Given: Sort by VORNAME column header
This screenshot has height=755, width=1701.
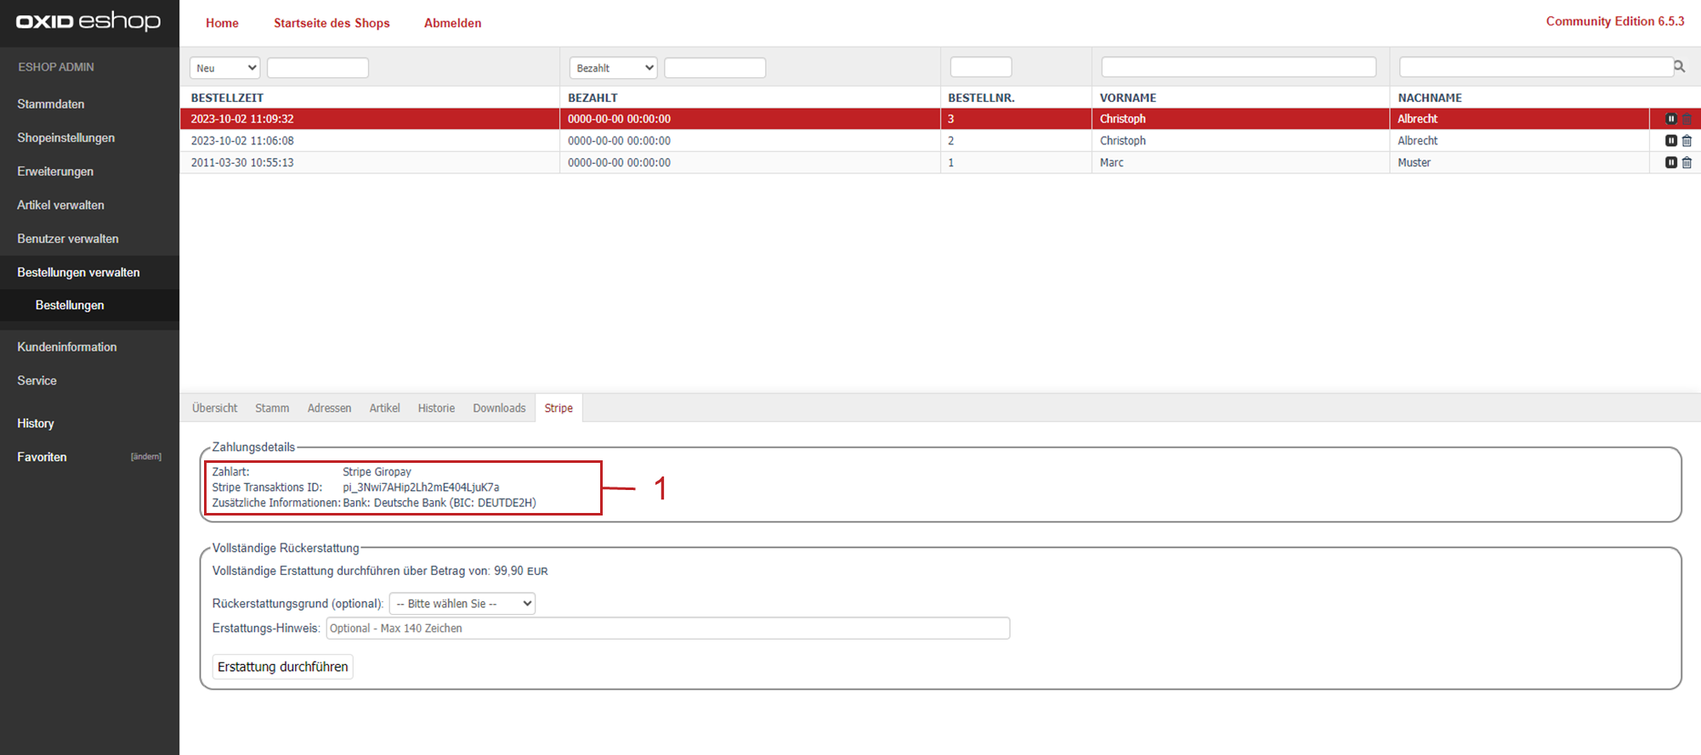Looking at the screenshot, I should [1128, 98].
